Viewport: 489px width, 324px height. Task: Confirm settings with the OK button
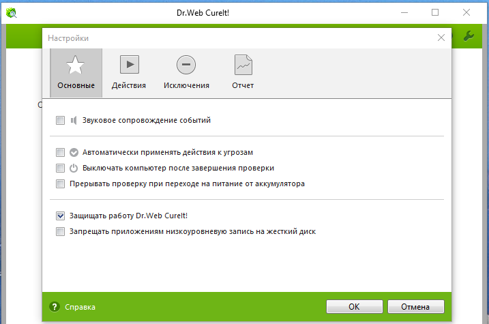[x=354, y=307]
